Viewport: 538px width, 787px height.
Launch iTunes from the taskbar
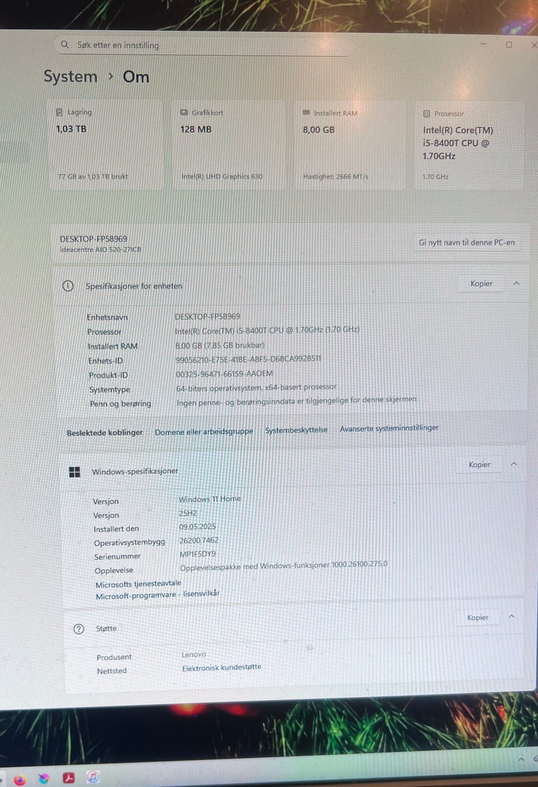click(93, 777)
